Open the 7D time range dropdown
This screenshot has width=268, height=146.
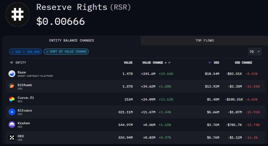[255, 52]
